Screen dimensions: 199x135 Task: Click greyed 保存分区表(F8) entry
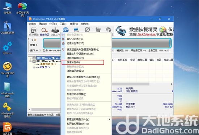tap(75, 35)
